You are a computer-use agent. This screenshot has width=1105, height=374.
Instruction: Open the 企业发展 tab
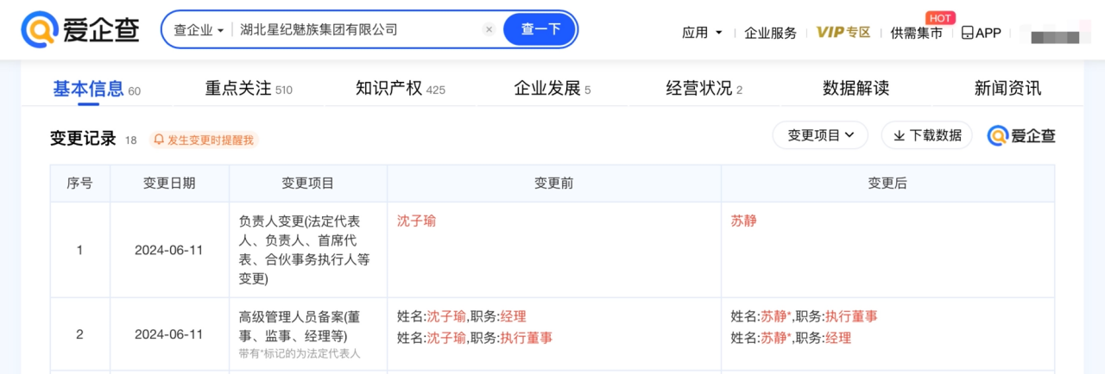[552, 88]
